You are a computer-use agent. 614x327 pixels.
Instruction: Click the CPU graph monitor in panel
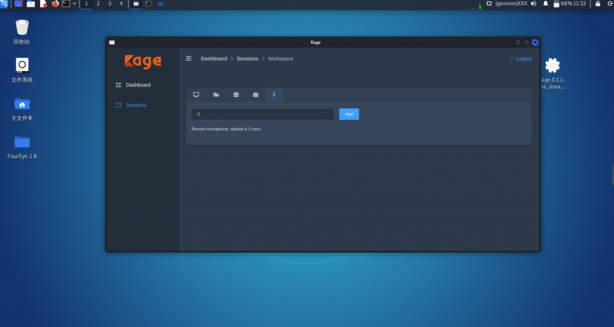pyautogui.click(x=474, y=4)
